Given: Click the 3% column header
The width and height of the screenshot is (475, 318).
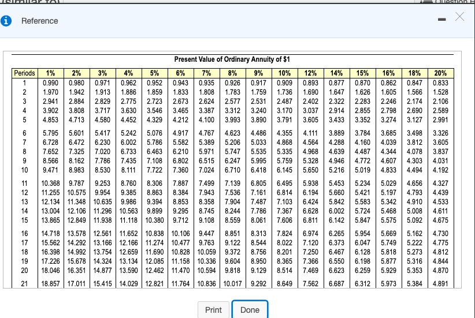Looking at the screenshot, I should pyautogui.click(x=103, y=73).
